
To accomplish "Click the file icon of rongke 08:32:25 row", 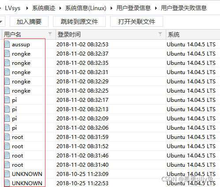I will tap(7, 90).
